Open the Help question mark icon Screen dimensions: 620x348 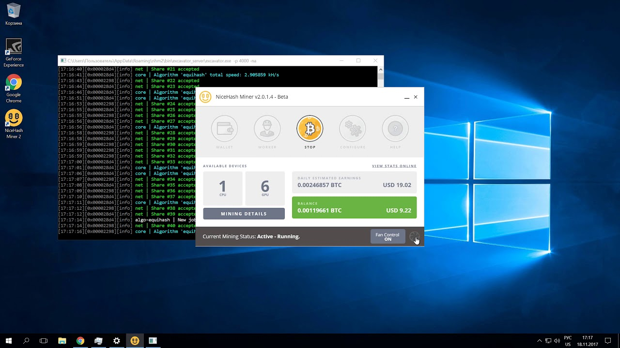pos(395,129)
